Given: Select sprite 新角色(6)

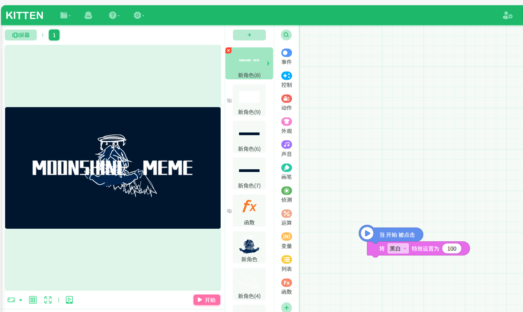Looking at the screenshot, I should point(249,137).
